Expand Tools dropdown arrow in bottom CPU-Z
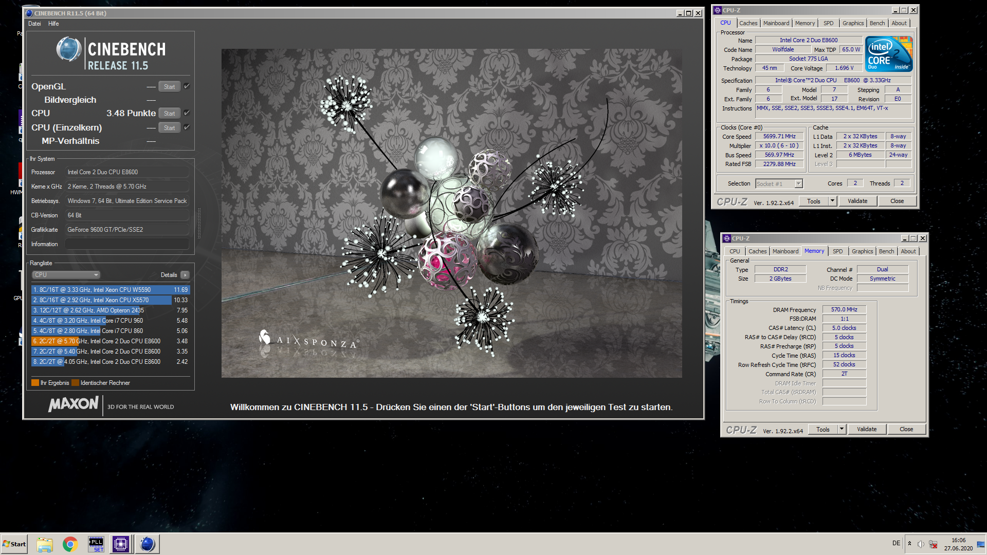987x555 pixels. coord(842,429)
